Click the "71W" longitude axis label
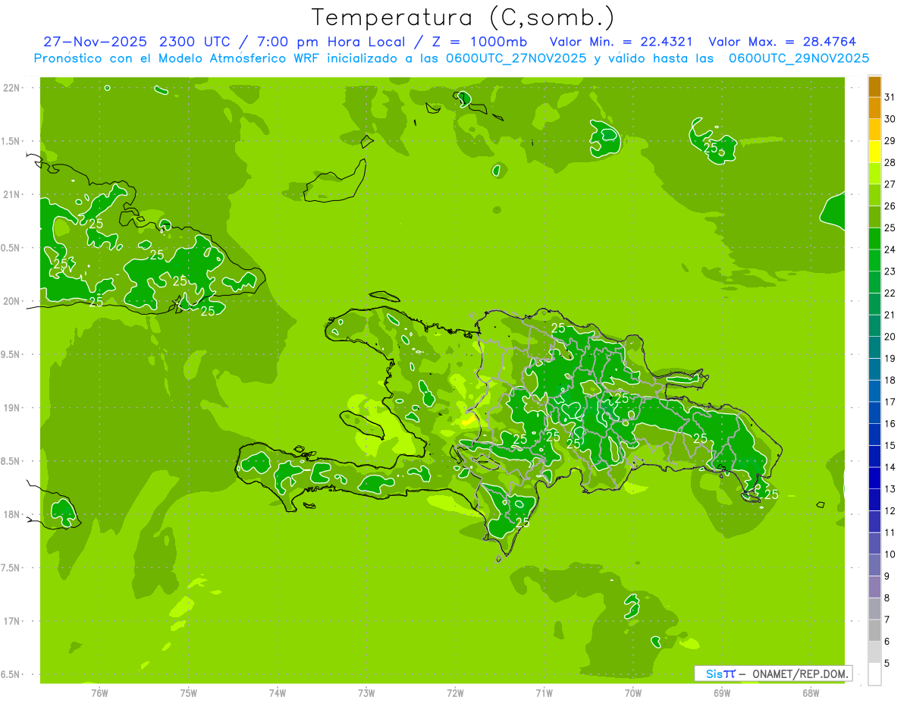The image size is (910, 703). (x=544, y=693)
